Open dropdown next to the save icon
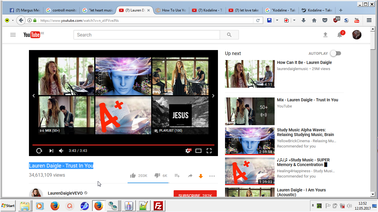 pos(277,20)
